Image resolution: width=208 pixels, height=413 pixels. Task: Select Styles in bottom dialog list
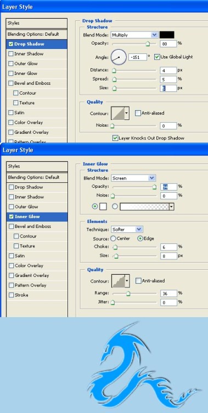[x=37, y=166]
